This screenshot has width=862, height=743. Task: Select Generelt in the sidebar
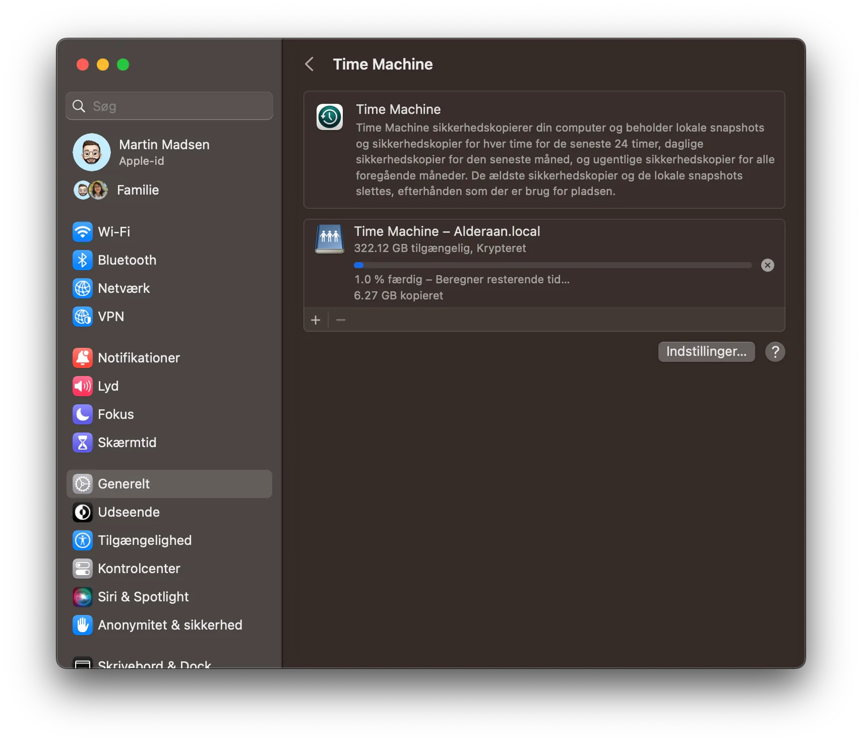[x=124, y=483]
